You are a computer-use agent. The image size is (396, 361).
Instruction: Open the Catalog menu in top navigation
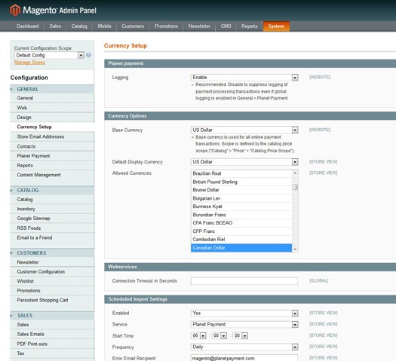(79, 26)
